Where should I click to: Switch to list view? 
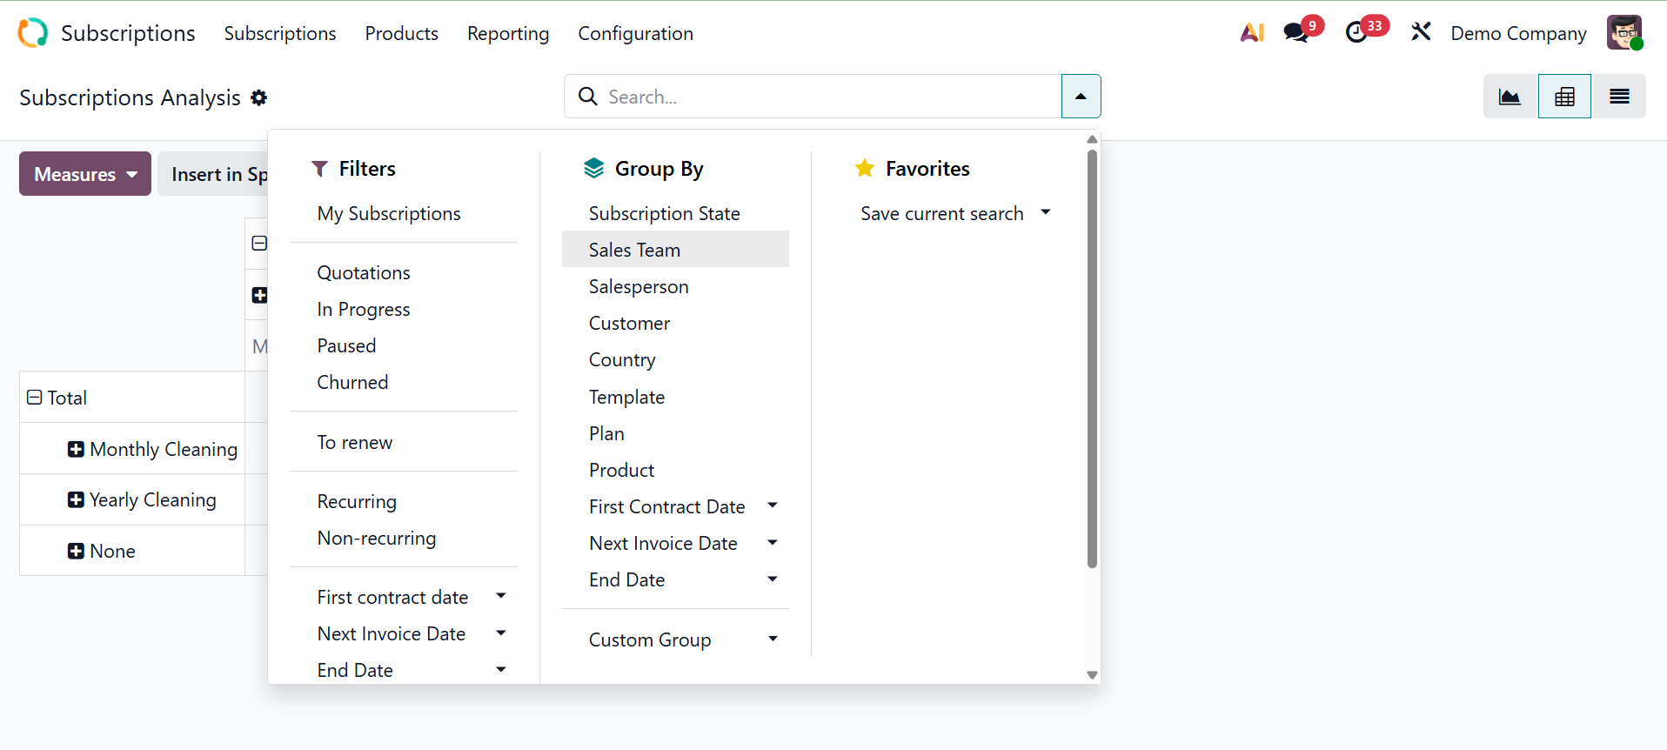(1619, 97)
